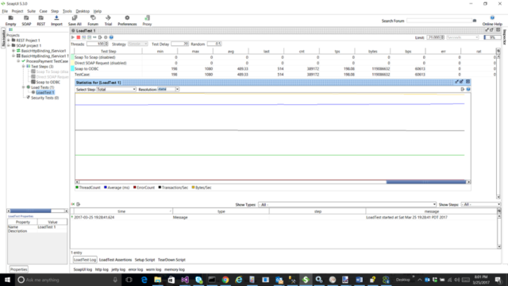Click the statistics graph horizontal scrollbar

pyautogui.click(x=273, y=182)
